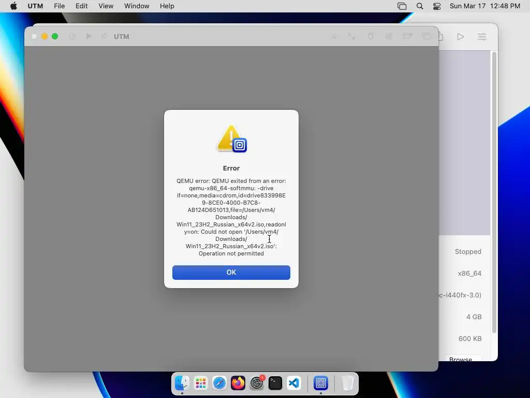This screenshot has height=398, width=530.
Task: Open System Preferences from the Dock
Action: pos(257,383)
